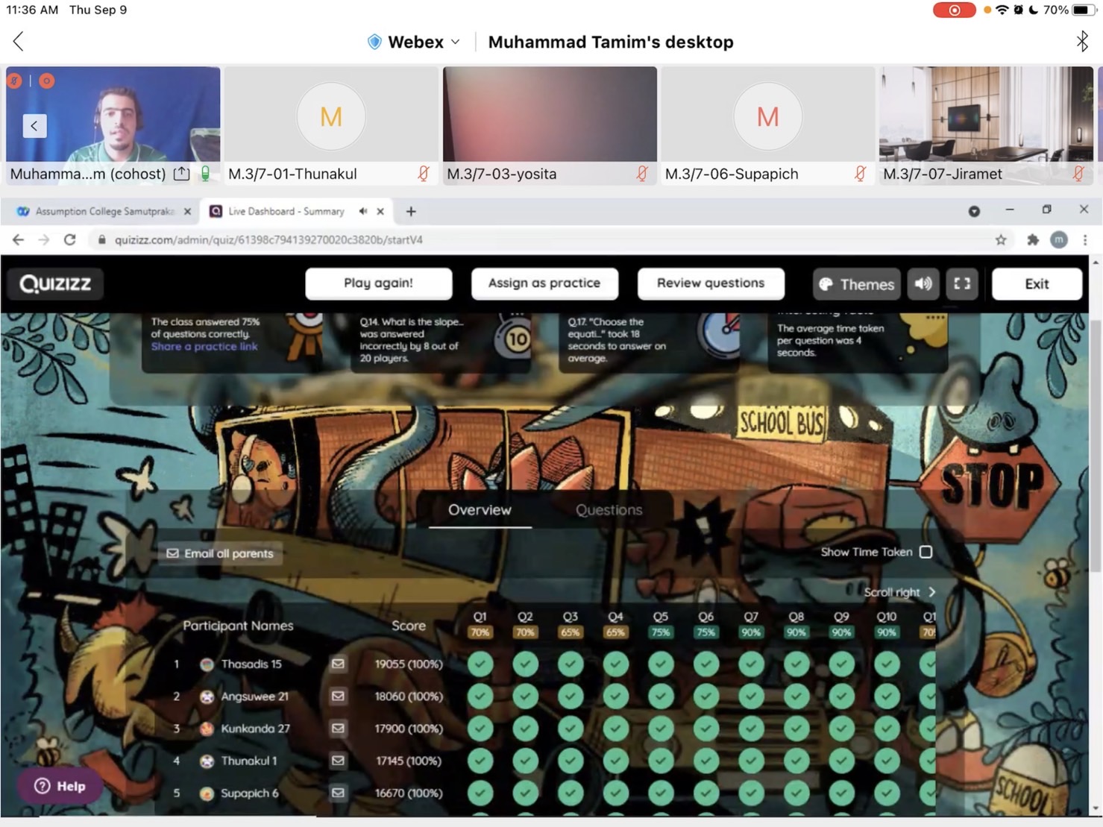Email parent of Thasadis 15

pos(338,664)
